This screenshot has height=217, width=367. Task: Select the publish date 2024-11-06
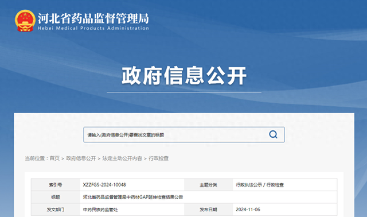(248, 210)
